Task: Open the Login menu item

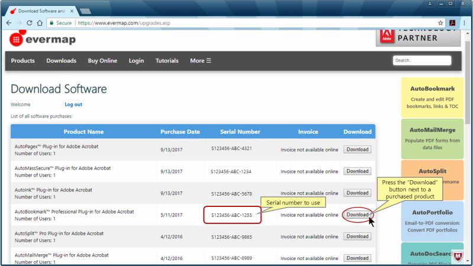Action: [x=137, y=61]
